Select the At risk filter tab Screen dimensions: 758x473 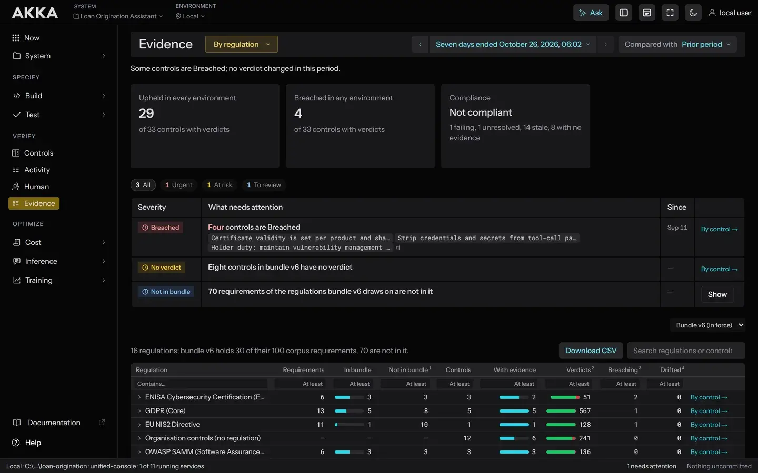coord(220,185)
